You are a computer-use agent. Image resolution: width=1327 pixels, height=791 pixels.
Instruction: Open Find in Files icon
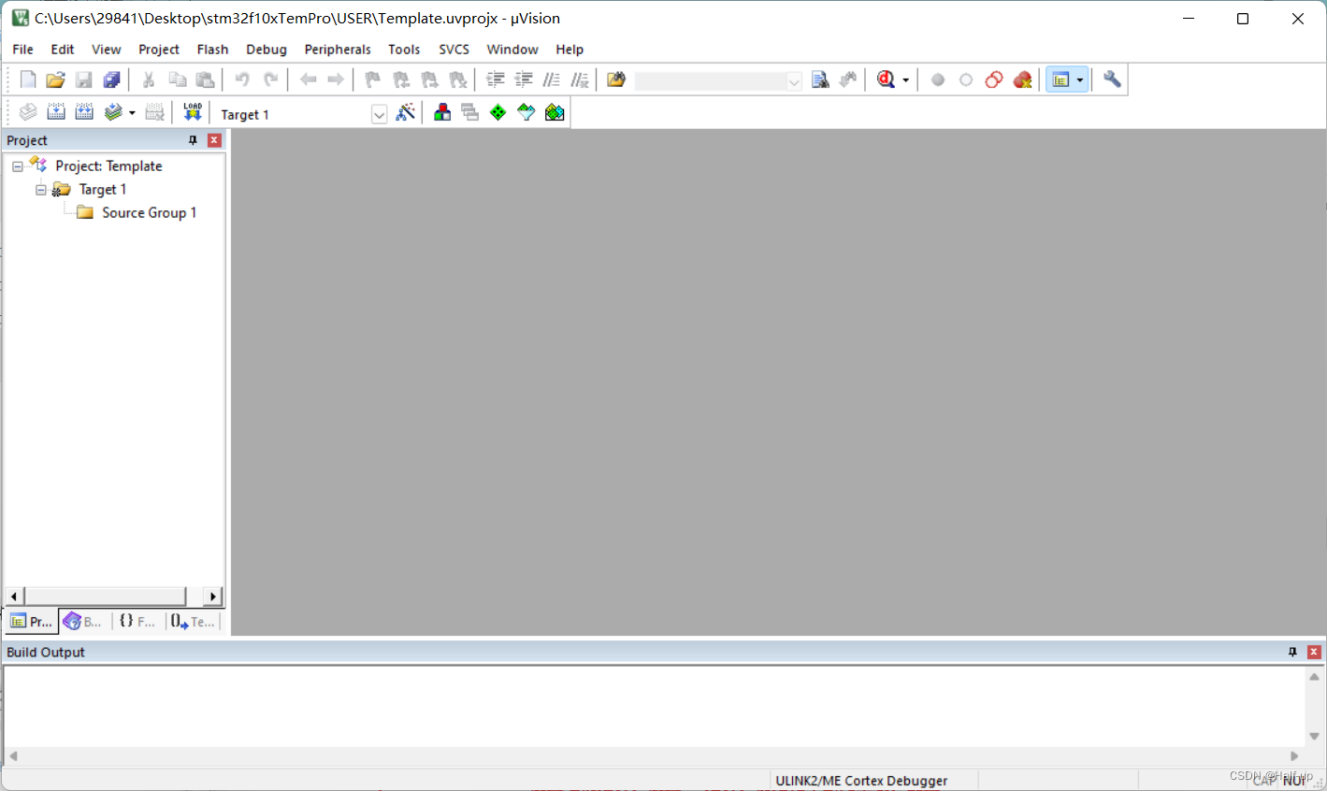616,79
